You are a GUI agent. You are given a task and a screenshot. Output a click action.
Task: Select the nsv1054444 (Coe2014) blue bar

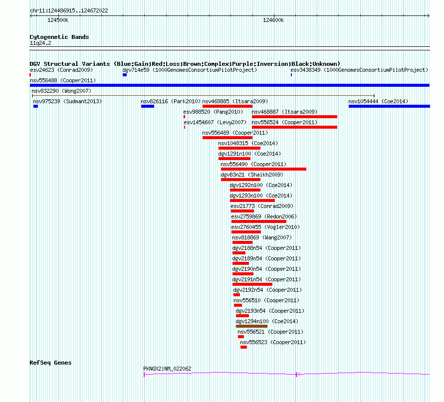(389, 106)
